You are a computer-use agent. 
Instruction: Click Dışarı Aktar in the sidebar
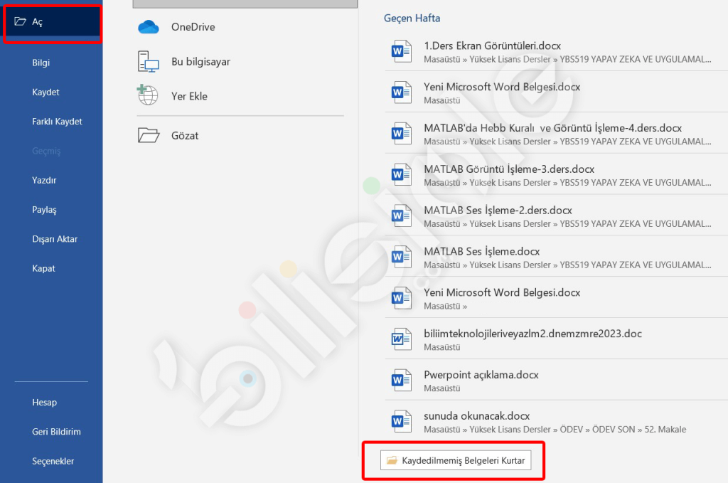pos(55,239)
